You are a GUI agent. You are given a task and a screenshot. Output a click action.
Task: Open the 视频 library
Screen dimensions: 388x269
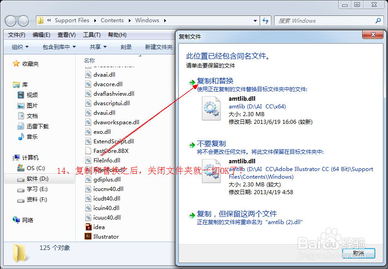point(28,95)
